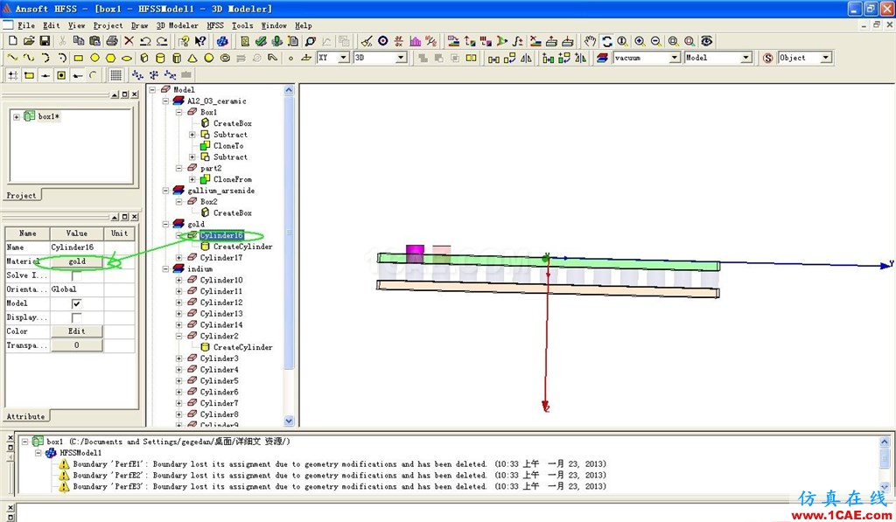The height and width of the screenshot is (522, 896).
Task: Collapse the Al2_03_ceramic tree node
Action: (x=165, y=101)
